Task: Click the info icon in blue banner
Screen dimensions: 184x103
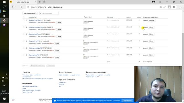Action: click(x=55, y=101)
